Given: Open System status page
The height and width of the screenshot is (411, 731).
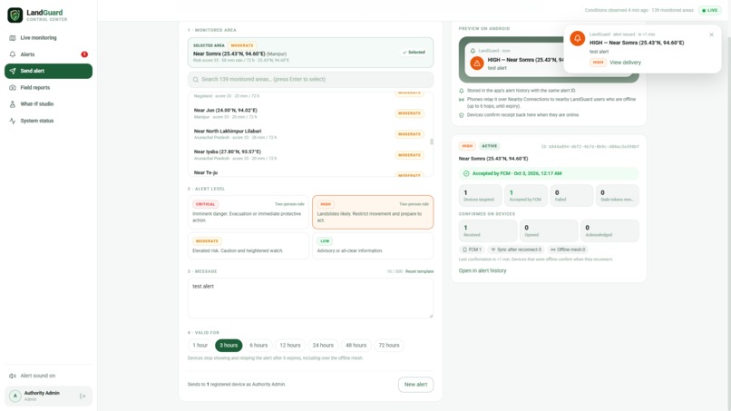Looking at the screenshot, I should coord(48,121).
